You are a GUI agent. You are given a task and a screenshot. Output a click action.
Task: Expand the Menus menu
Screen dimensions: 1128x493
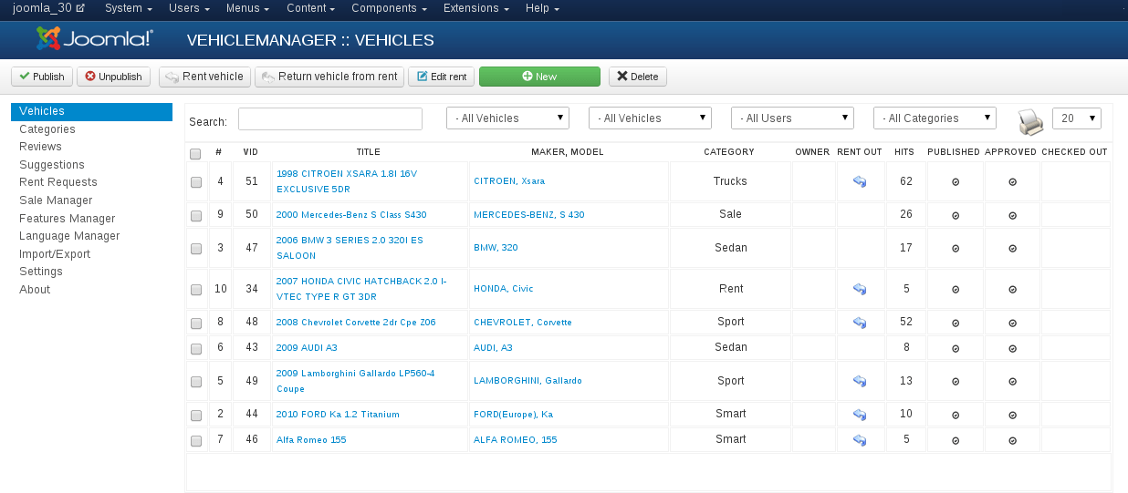[247, 8]
